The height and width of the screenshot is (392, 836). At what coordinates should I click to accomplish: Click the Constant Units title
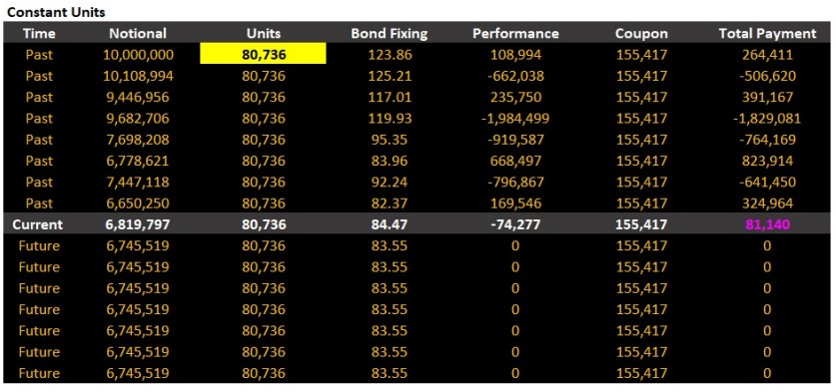point(56,11)
